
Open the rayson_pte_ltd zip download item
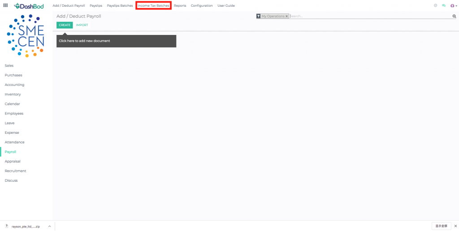point(25,226)
